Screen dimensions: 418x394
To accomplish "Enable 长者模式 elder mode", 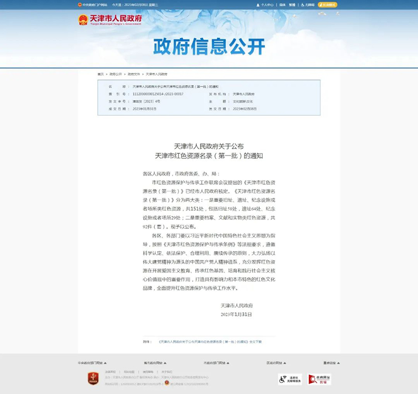I will click(327, 4).
